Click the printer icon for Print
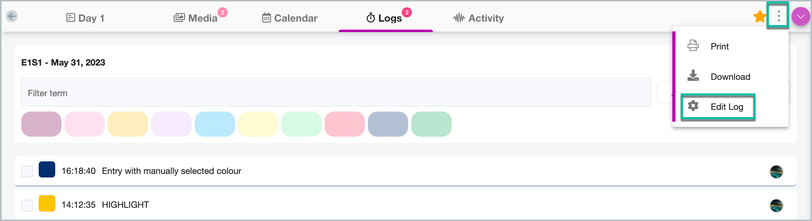Viewport: 812px width, 221px height. (693, 46)
